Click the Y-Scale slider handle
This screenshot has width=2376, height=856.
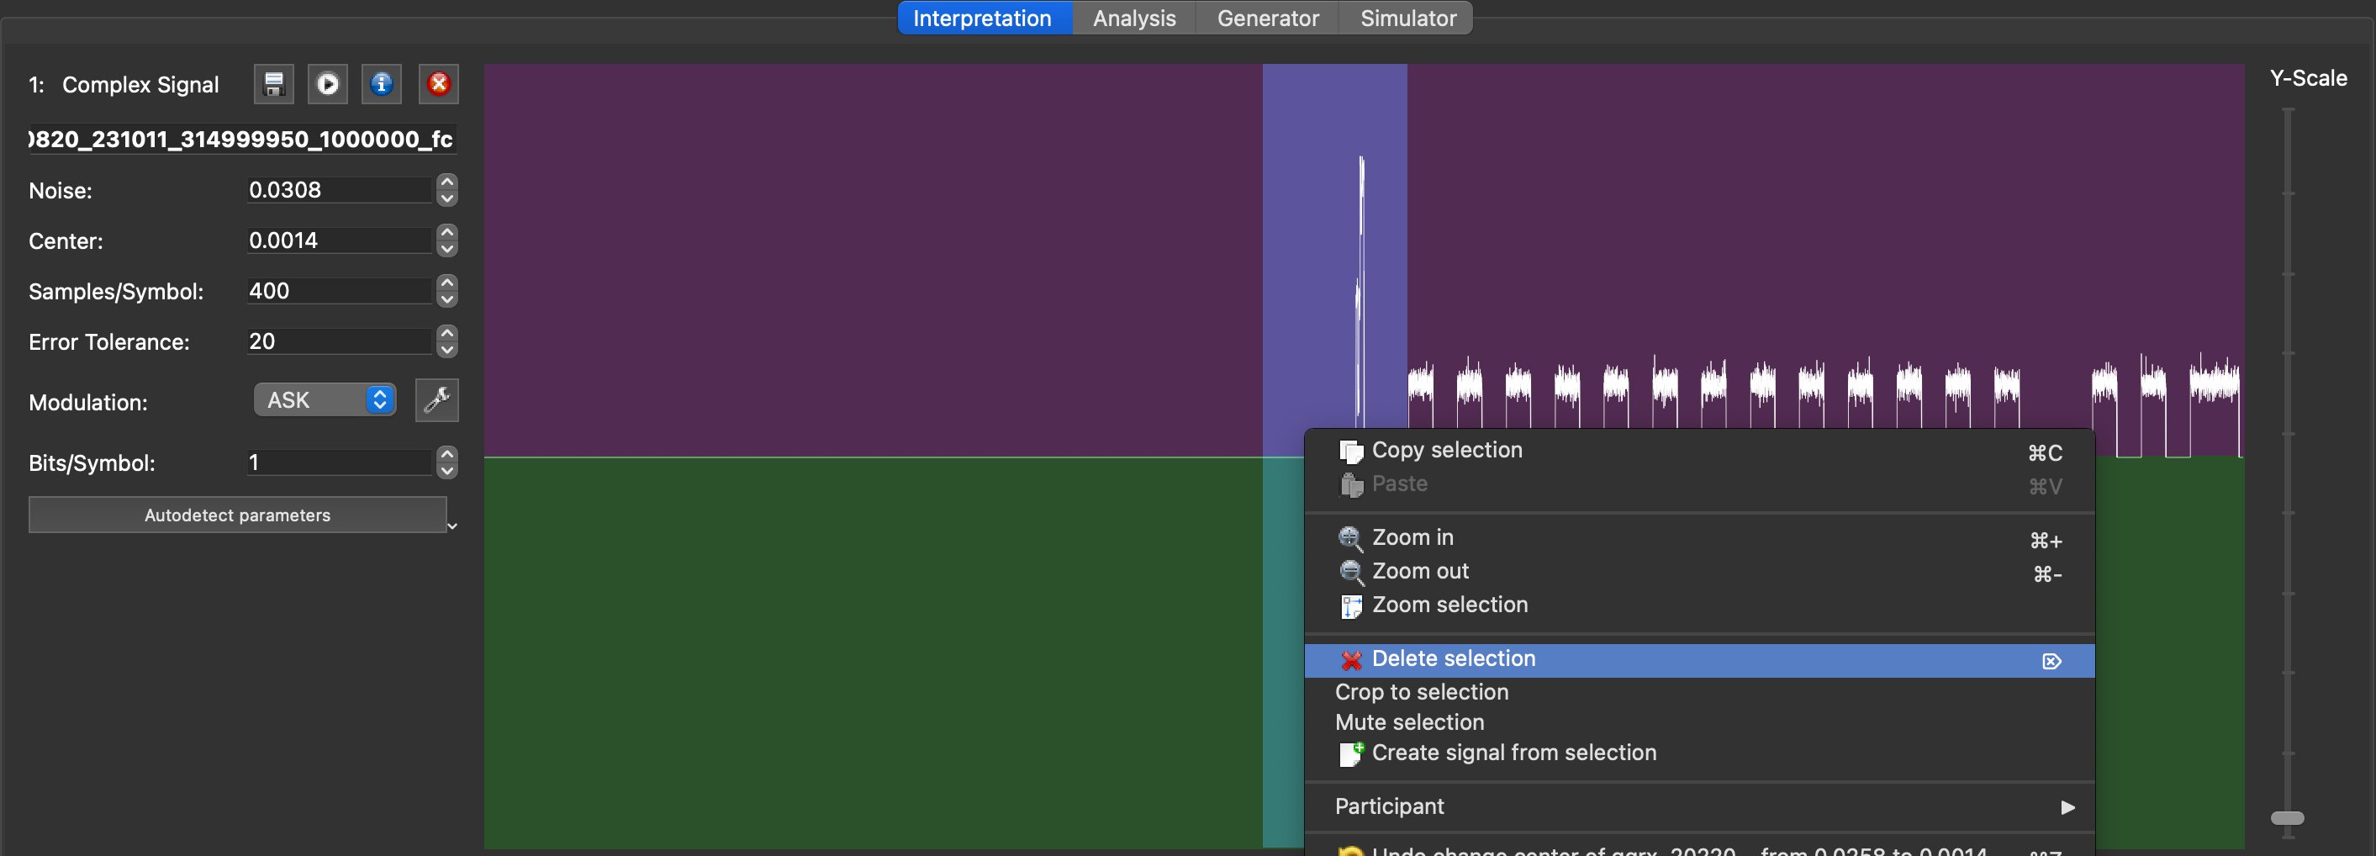pyautogui.click(x=2287, y=818)
